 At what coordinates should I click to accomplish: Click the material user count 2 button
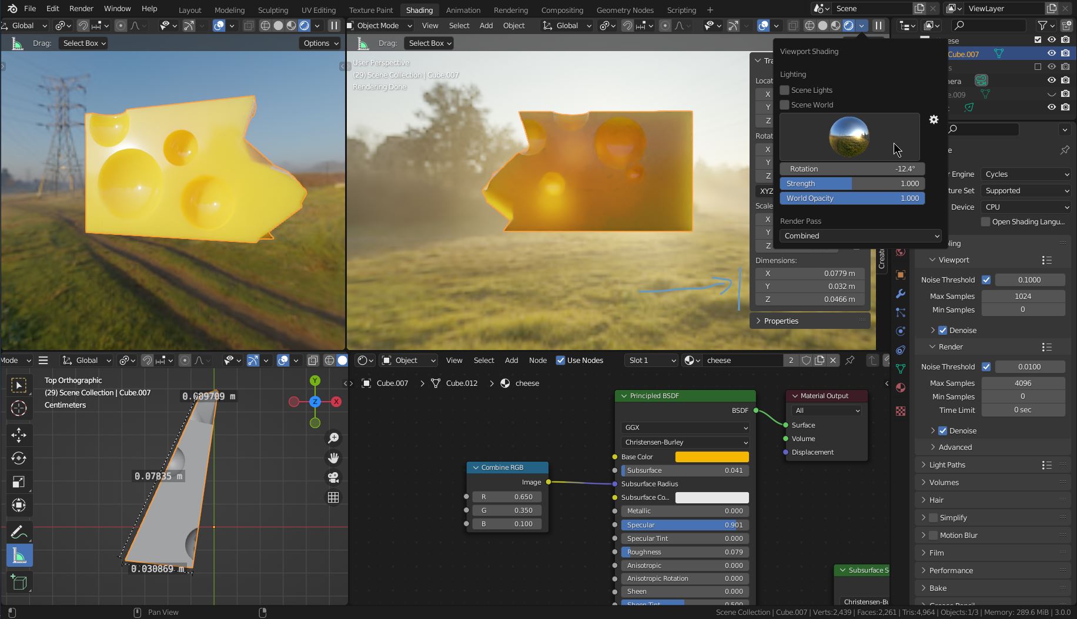tap(791, 361)
